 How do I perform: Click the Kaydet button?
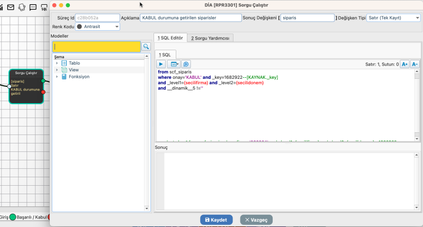coord(216,220)
